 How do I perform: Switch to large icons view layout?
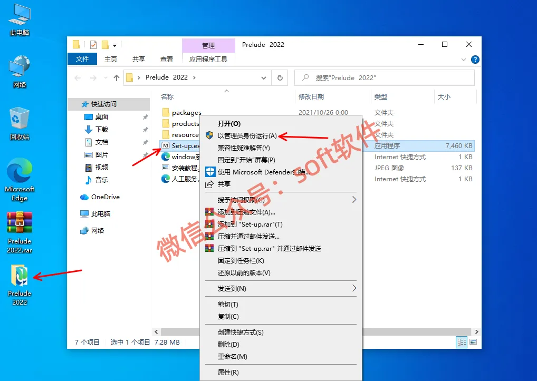[x=473, y=342]
